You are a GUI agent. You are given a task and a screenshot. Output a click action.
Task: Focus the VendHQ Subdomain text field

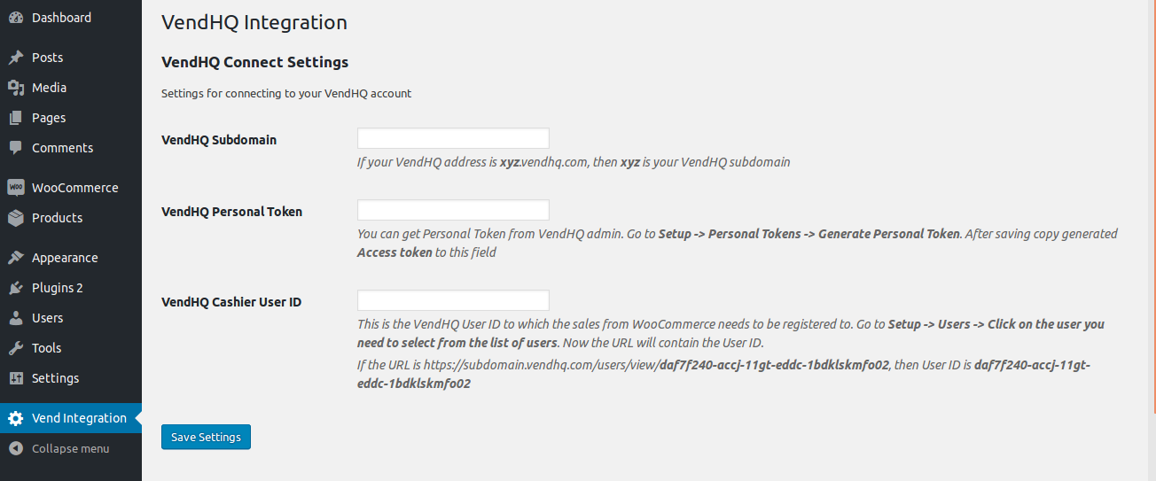pyautogui.click(x=453, y=138)
